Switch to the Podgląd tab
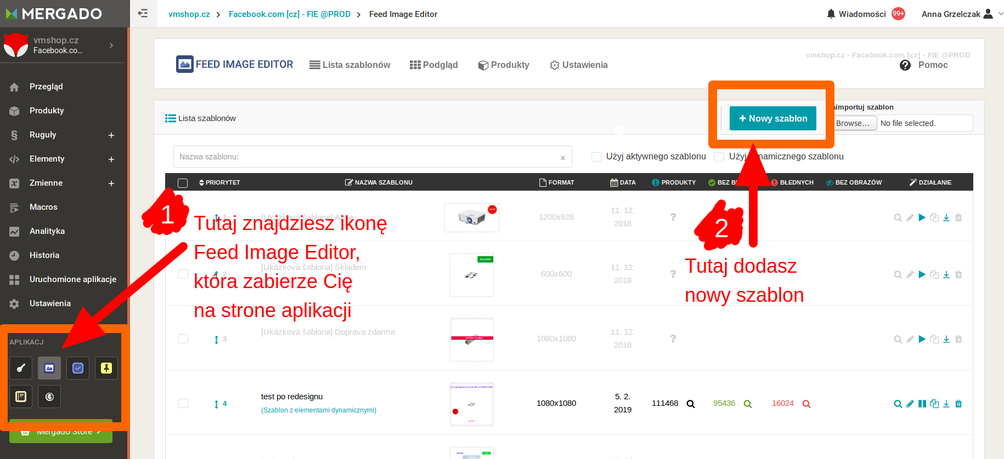 pyautogui.click(x=433, y=65)
